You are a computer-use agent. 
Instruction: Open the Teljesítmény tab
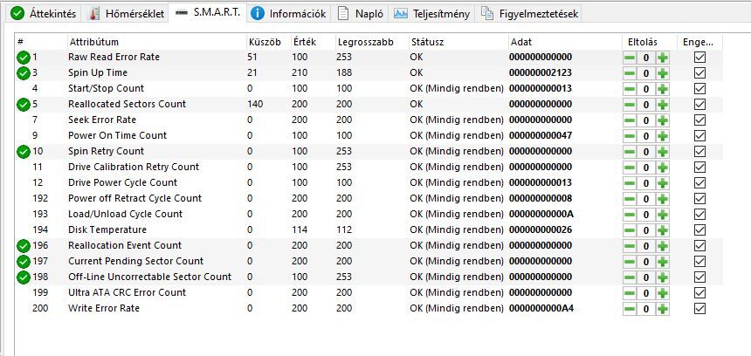(x=432, y=14)
